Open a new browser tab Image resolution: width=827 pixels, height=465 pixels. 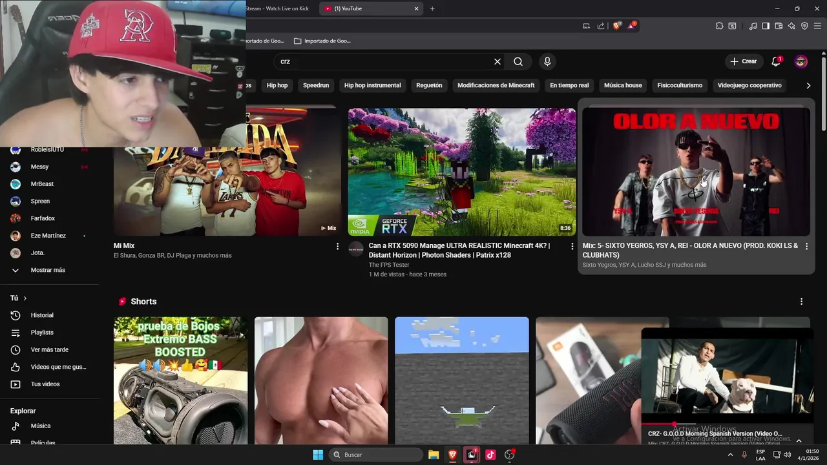click(432, 8)
